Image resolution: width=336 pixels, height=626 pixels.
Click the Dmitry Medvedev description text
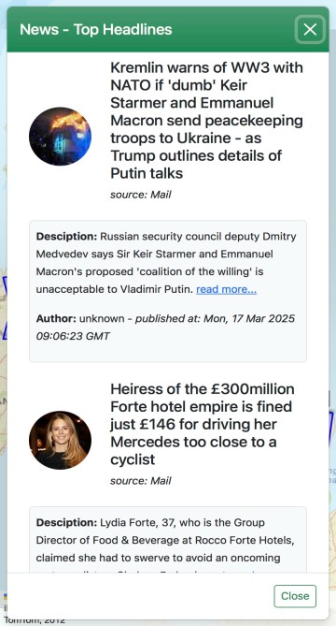[x=166, y=263]
